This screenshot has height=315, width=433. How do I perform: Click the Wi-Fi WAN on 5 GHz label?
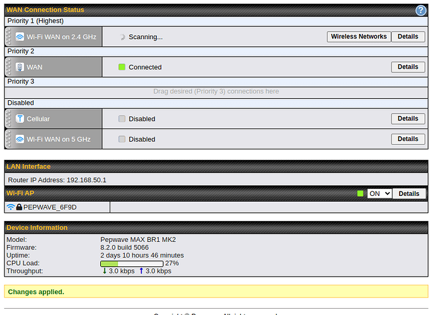[x=59, y=139]
